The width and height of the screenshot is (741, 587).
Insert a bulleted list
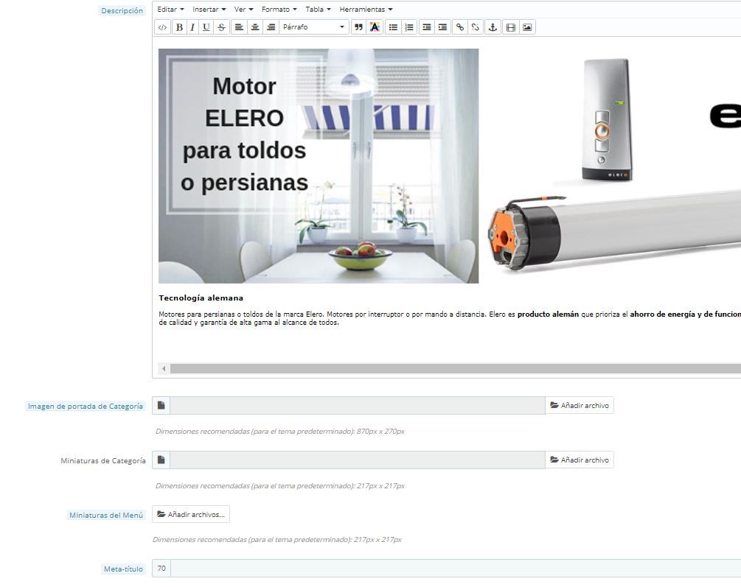pos(393,27)
